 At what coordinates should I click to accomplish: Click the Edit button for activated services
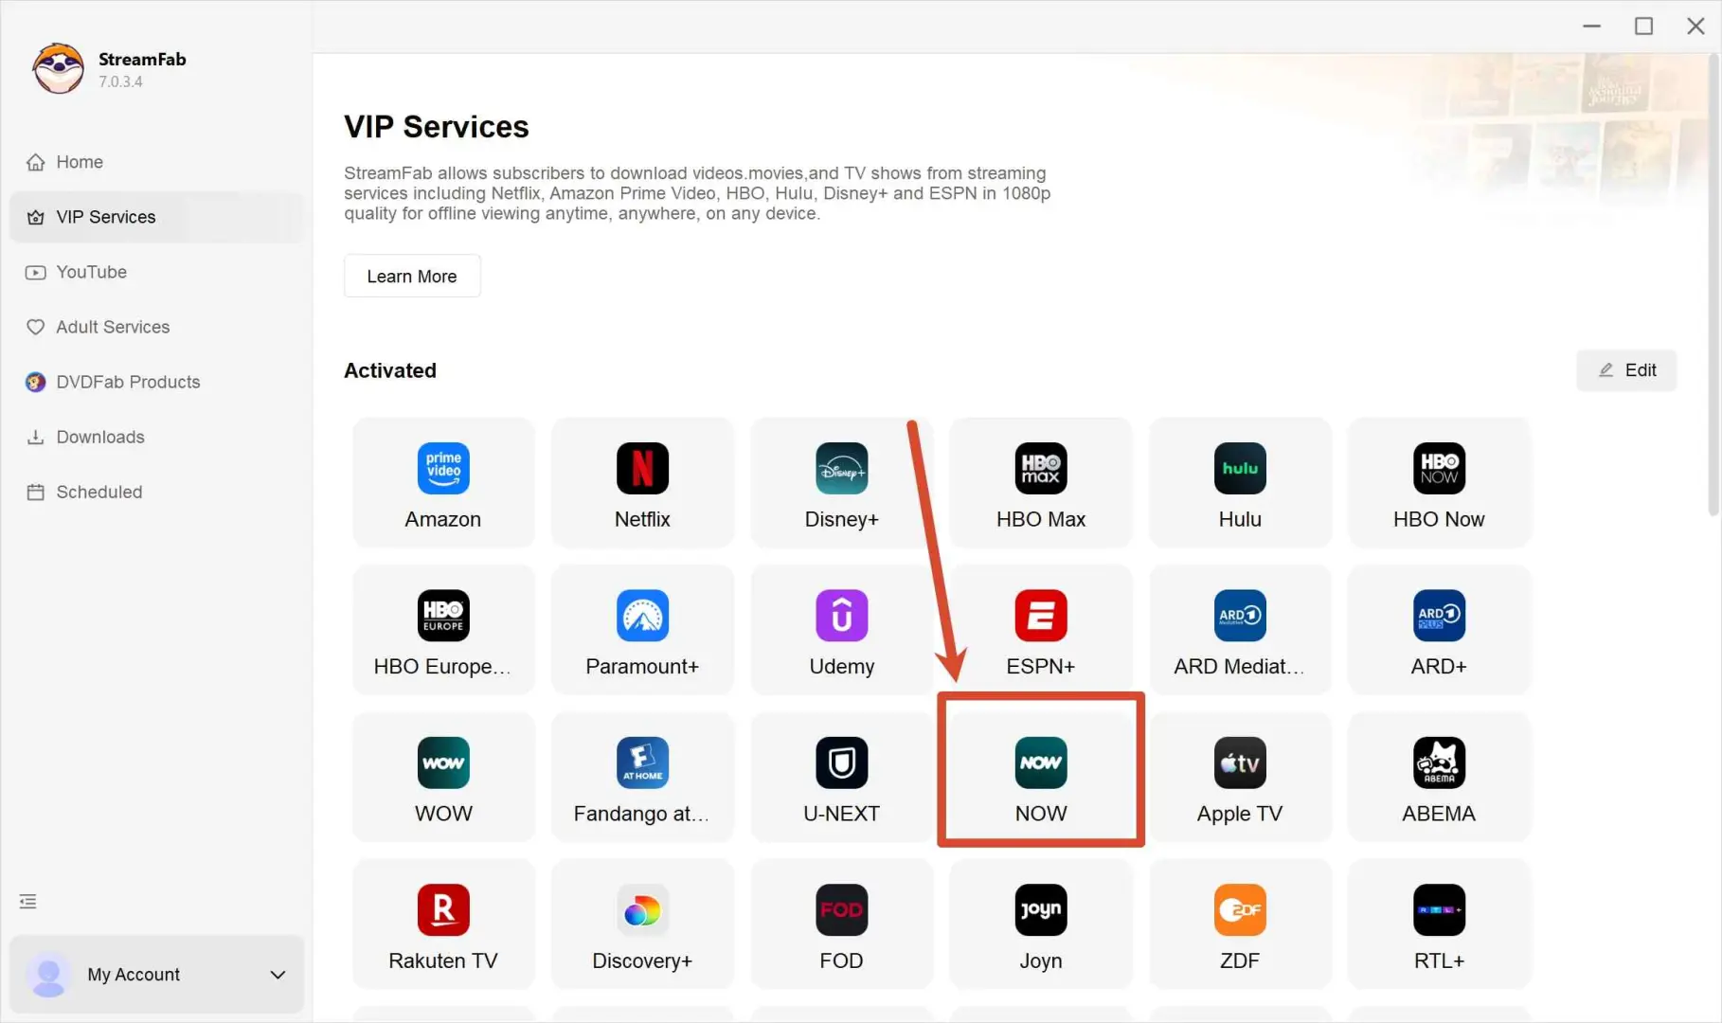(1626, 370)
